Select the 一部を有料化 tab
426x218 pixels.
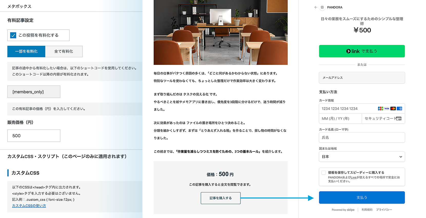tap(26, 51)
